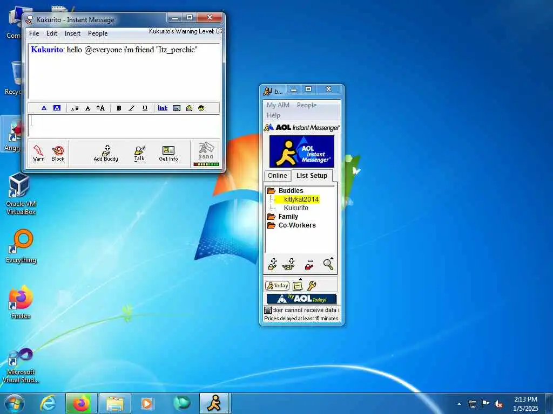Screen dimensions: 553x414
Task: Block Kukurito with the Block button
Action: [58, 153]
